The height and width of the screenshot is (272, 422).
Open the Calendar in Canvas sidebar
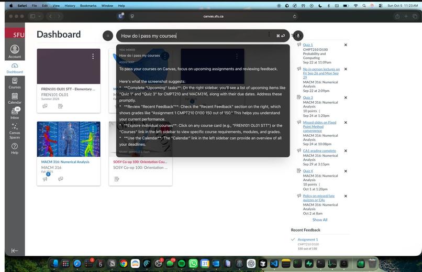[15, 99]
